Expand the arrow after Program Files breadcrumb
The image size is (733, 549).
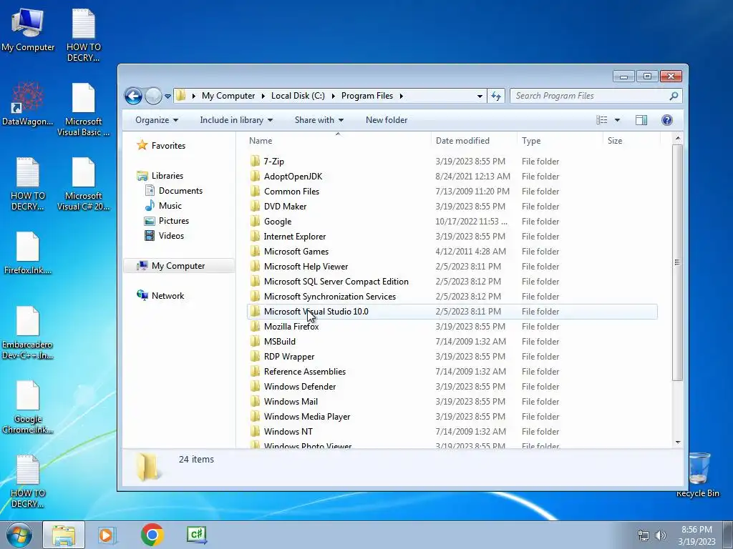[x=401, y=96]
